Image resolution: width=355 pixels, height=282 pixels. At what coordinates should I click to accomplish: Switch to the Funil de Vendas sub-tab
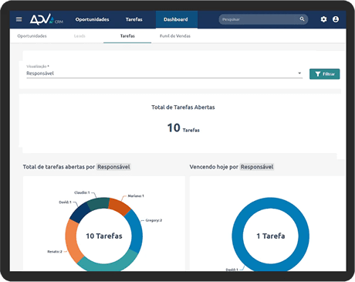(175, 36)
